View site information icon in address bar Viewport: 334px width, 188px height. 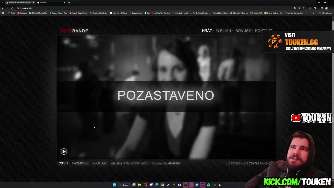click(18, 8)
